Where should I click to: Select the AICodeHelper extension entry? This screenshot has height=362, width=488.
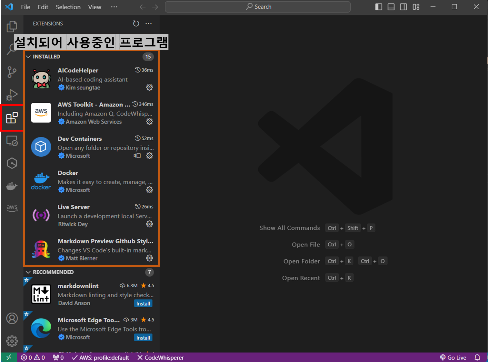point(91,79)
